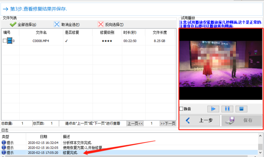Click the video preview frame
This screenshot has height=157, width=264.
point(221,64)
